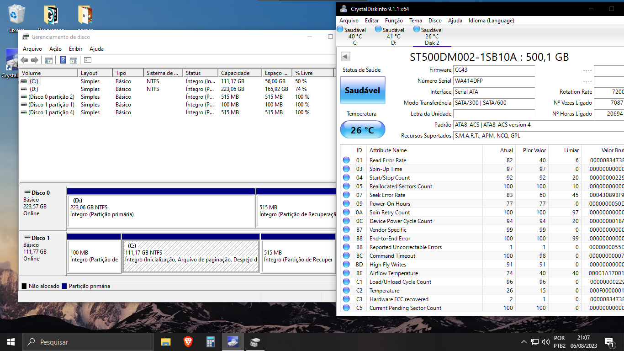The height and width of the screenshot is (351, 624).
Task: Select the games folder desktop icon
Action: [x=85, y=18]
